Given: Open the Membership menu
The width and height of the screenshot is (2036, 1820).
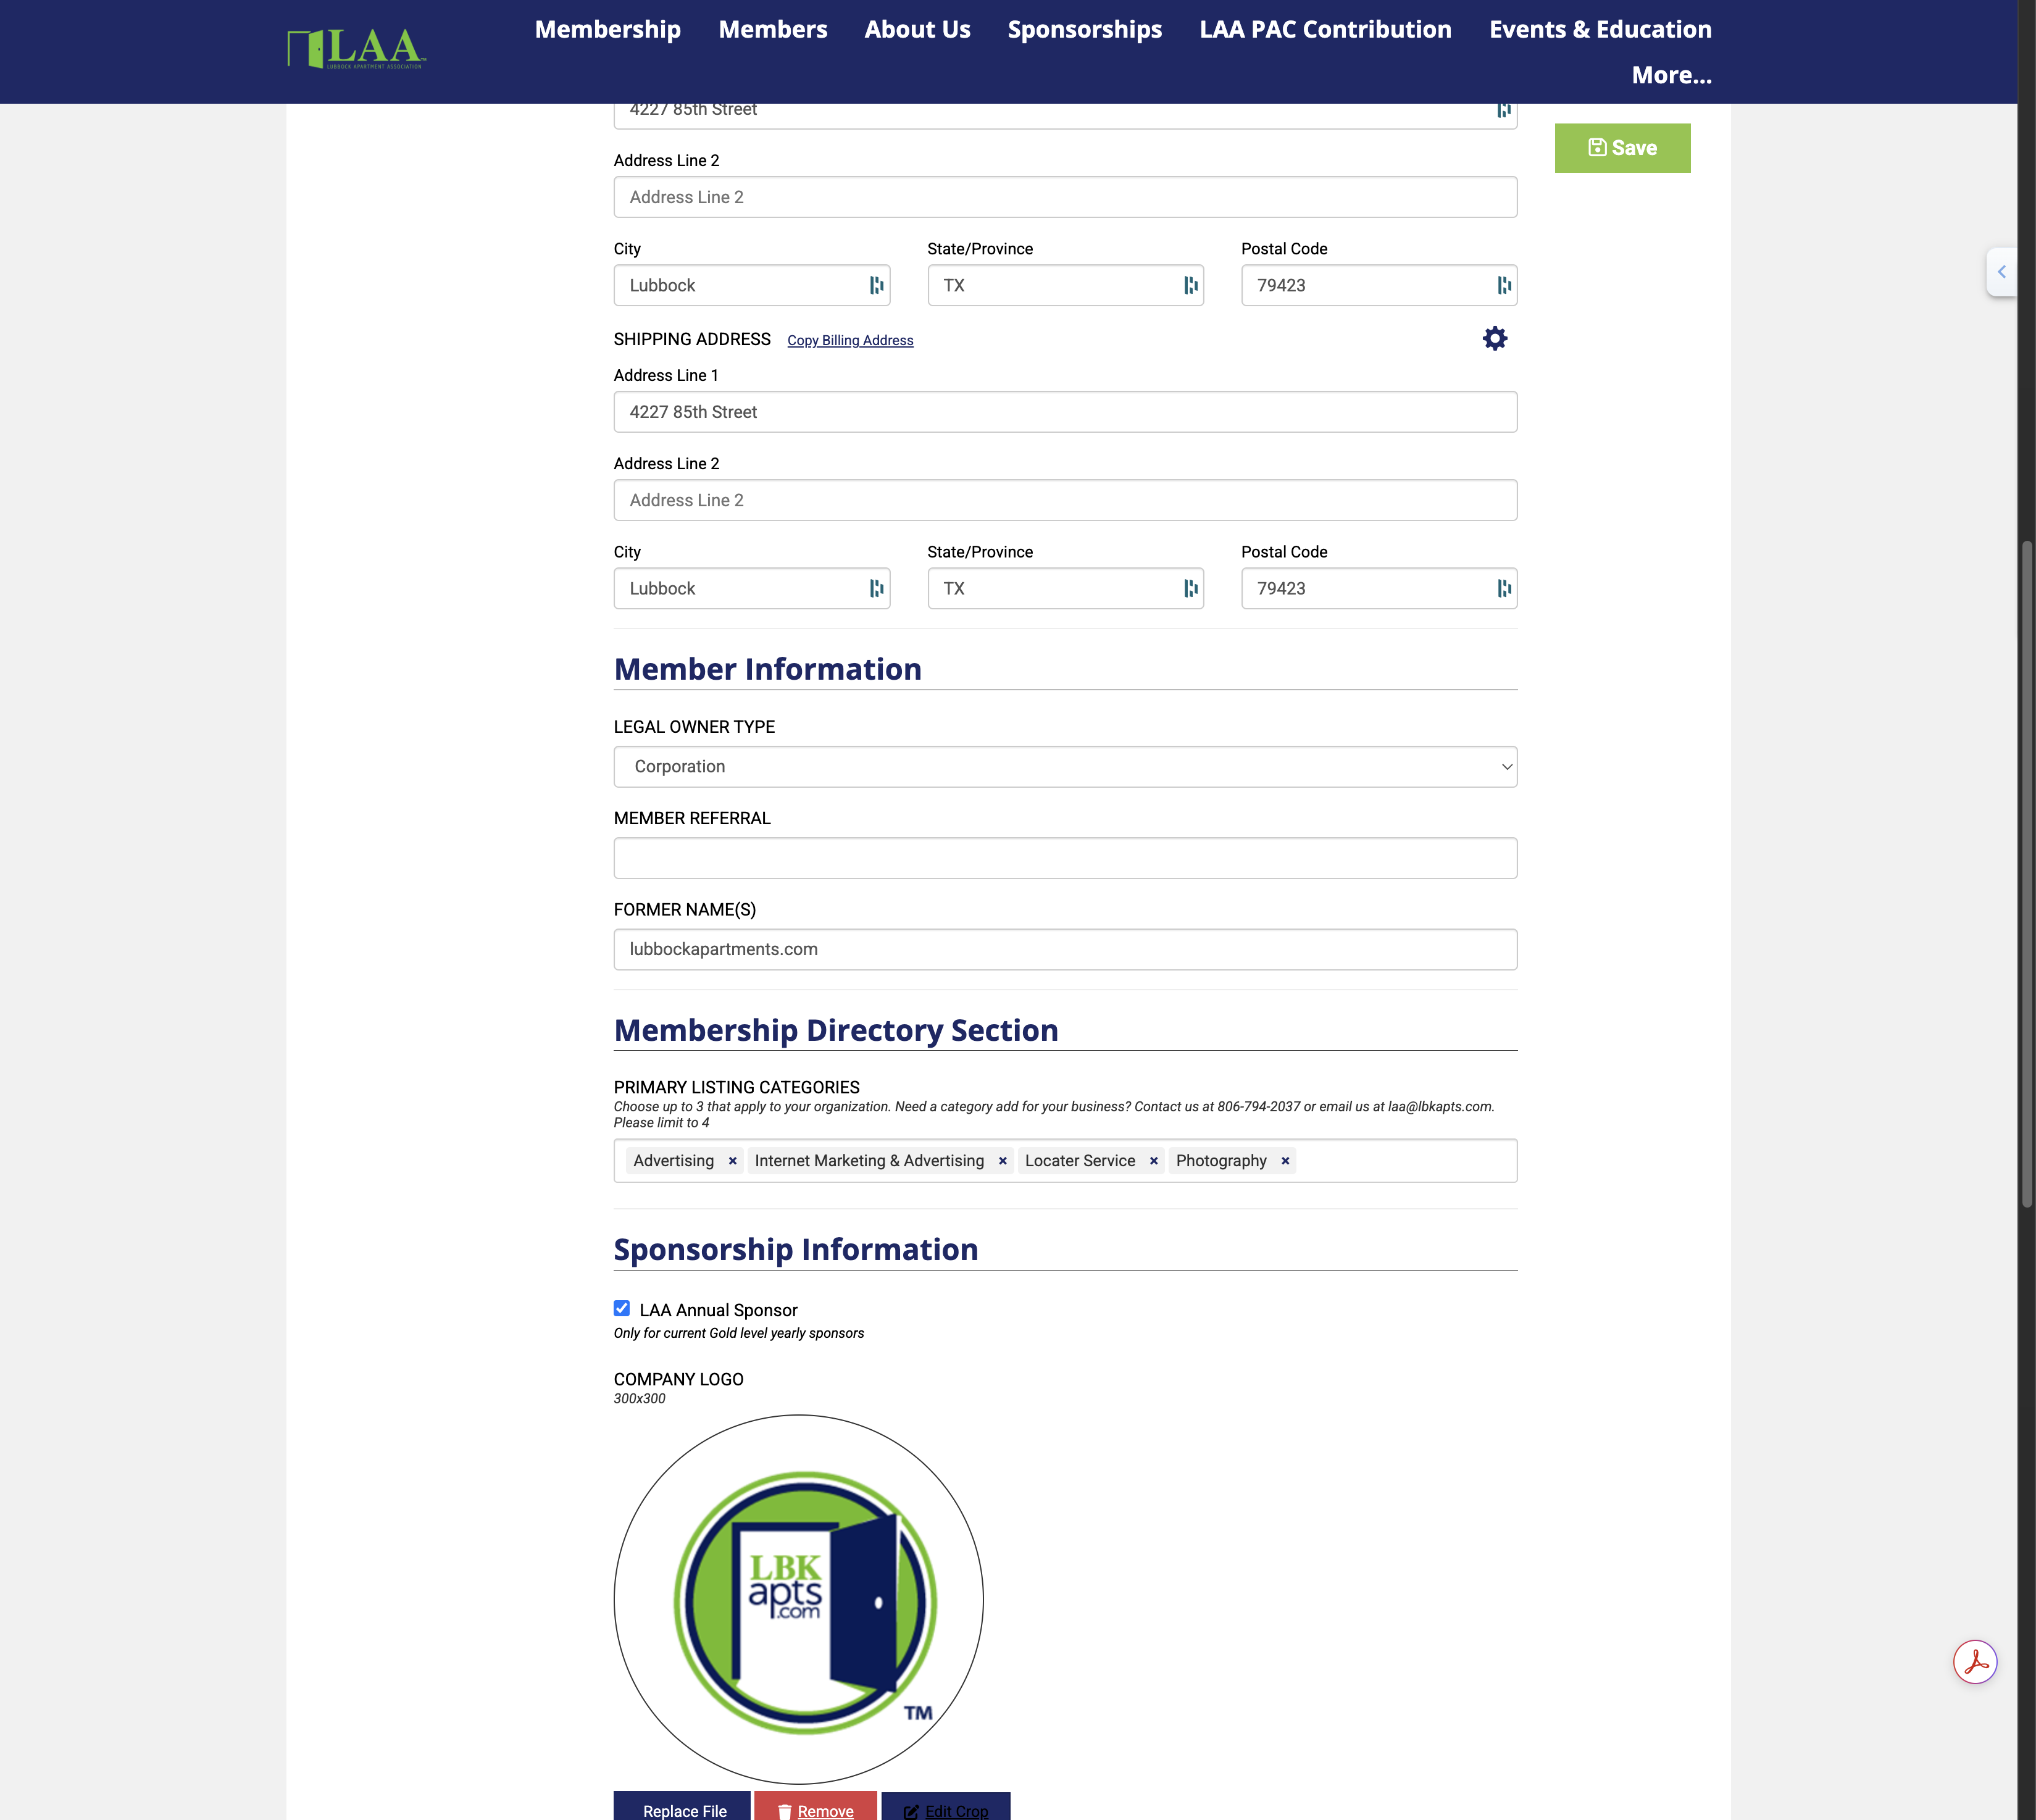Looking at the screenshot, I should pos(608,30).
